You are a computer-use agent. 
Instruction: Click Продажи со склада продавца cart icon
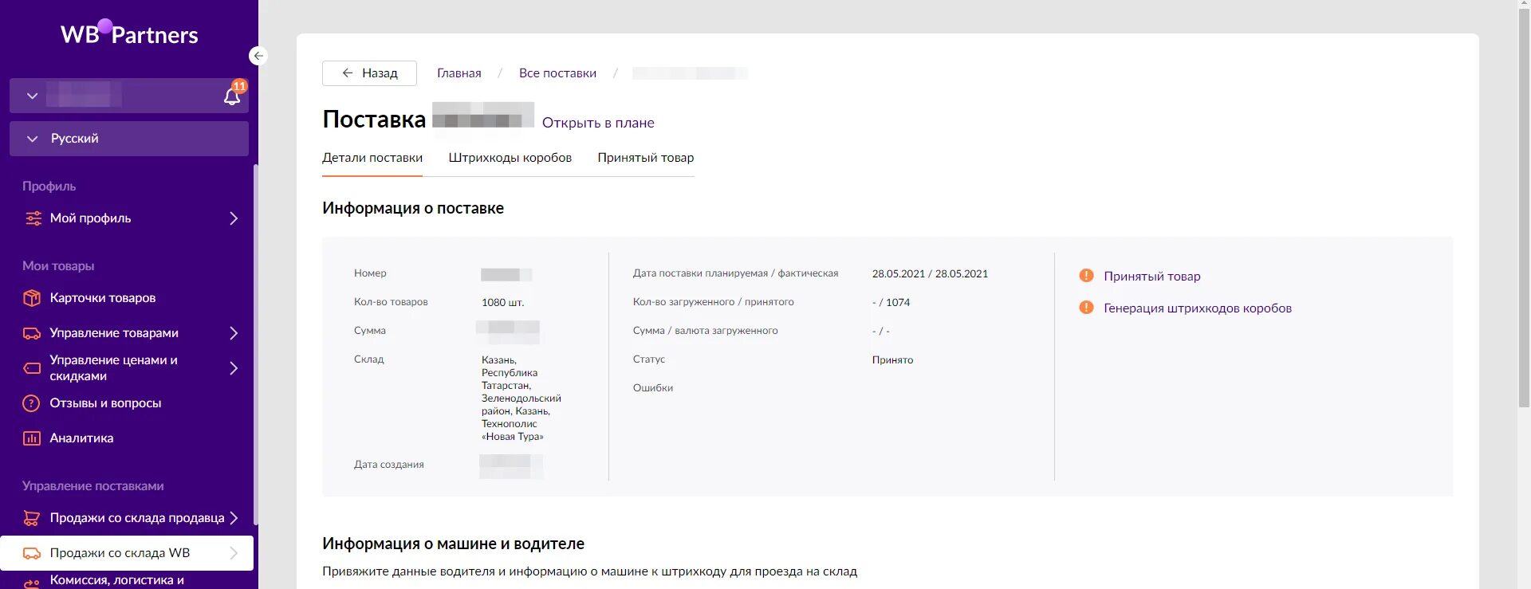(x=32, y=518)
